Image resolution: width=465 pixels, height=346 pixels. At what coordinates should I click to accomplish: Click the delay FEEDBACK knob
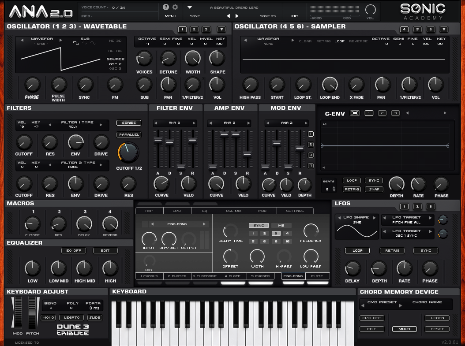311,231
